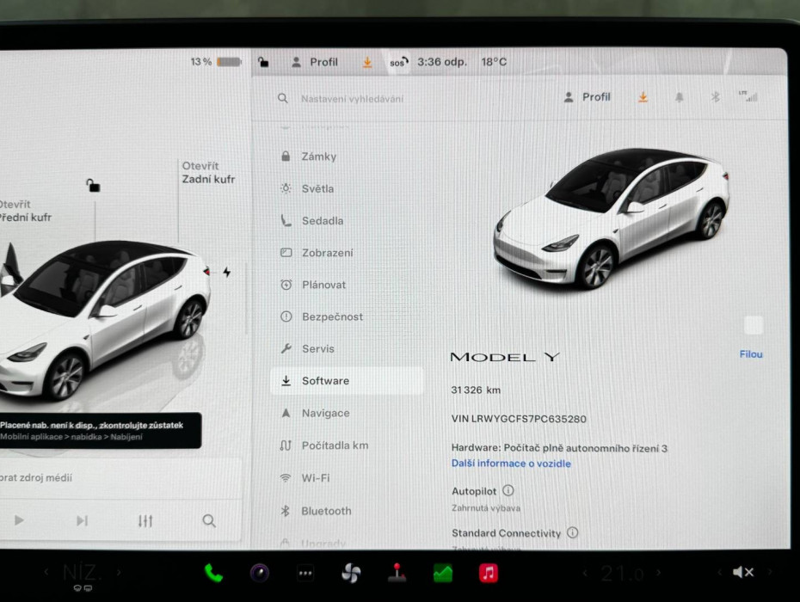
Task: Tap the Bluetooth icon in settings header
Action: [x=716, y=97]
